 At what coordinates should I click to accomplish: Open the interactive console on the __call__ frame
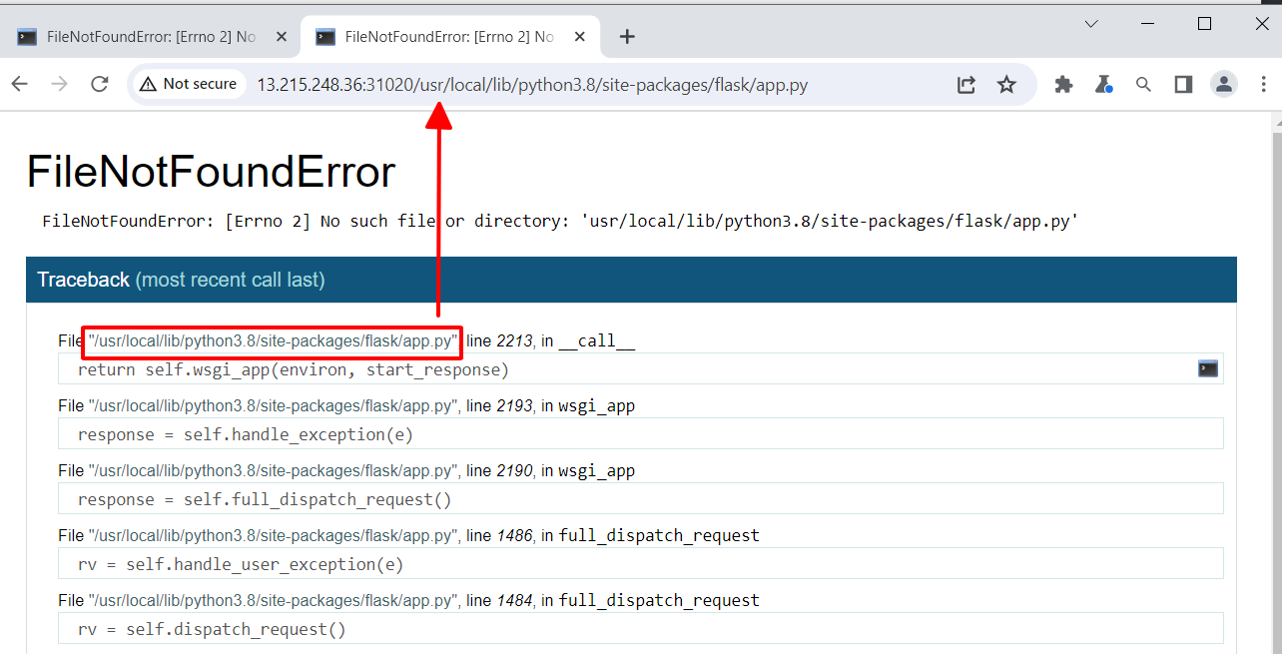click(x=1207, y=368)
